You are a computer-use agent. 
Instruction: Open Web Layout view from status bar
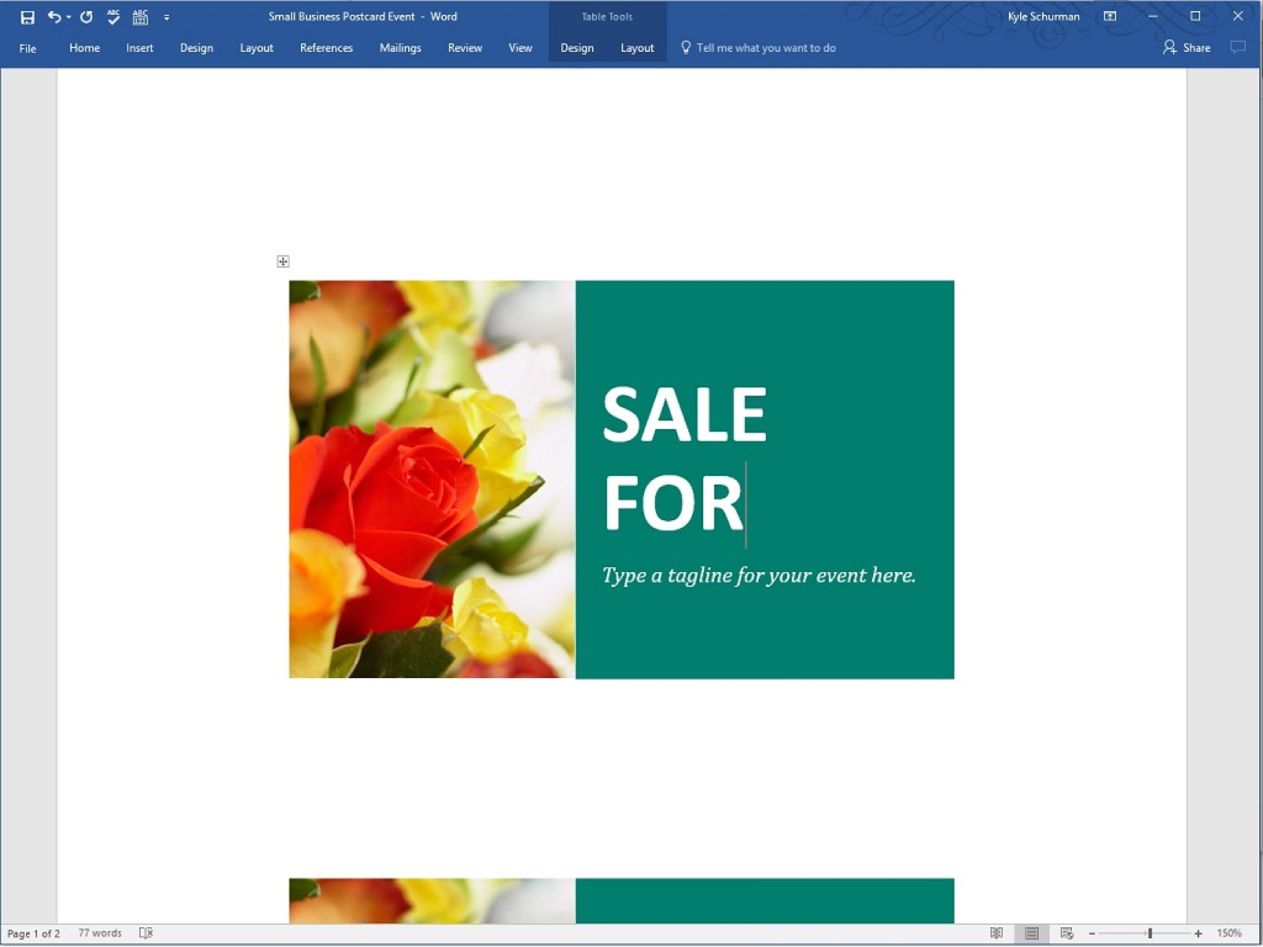(1067, 933)
